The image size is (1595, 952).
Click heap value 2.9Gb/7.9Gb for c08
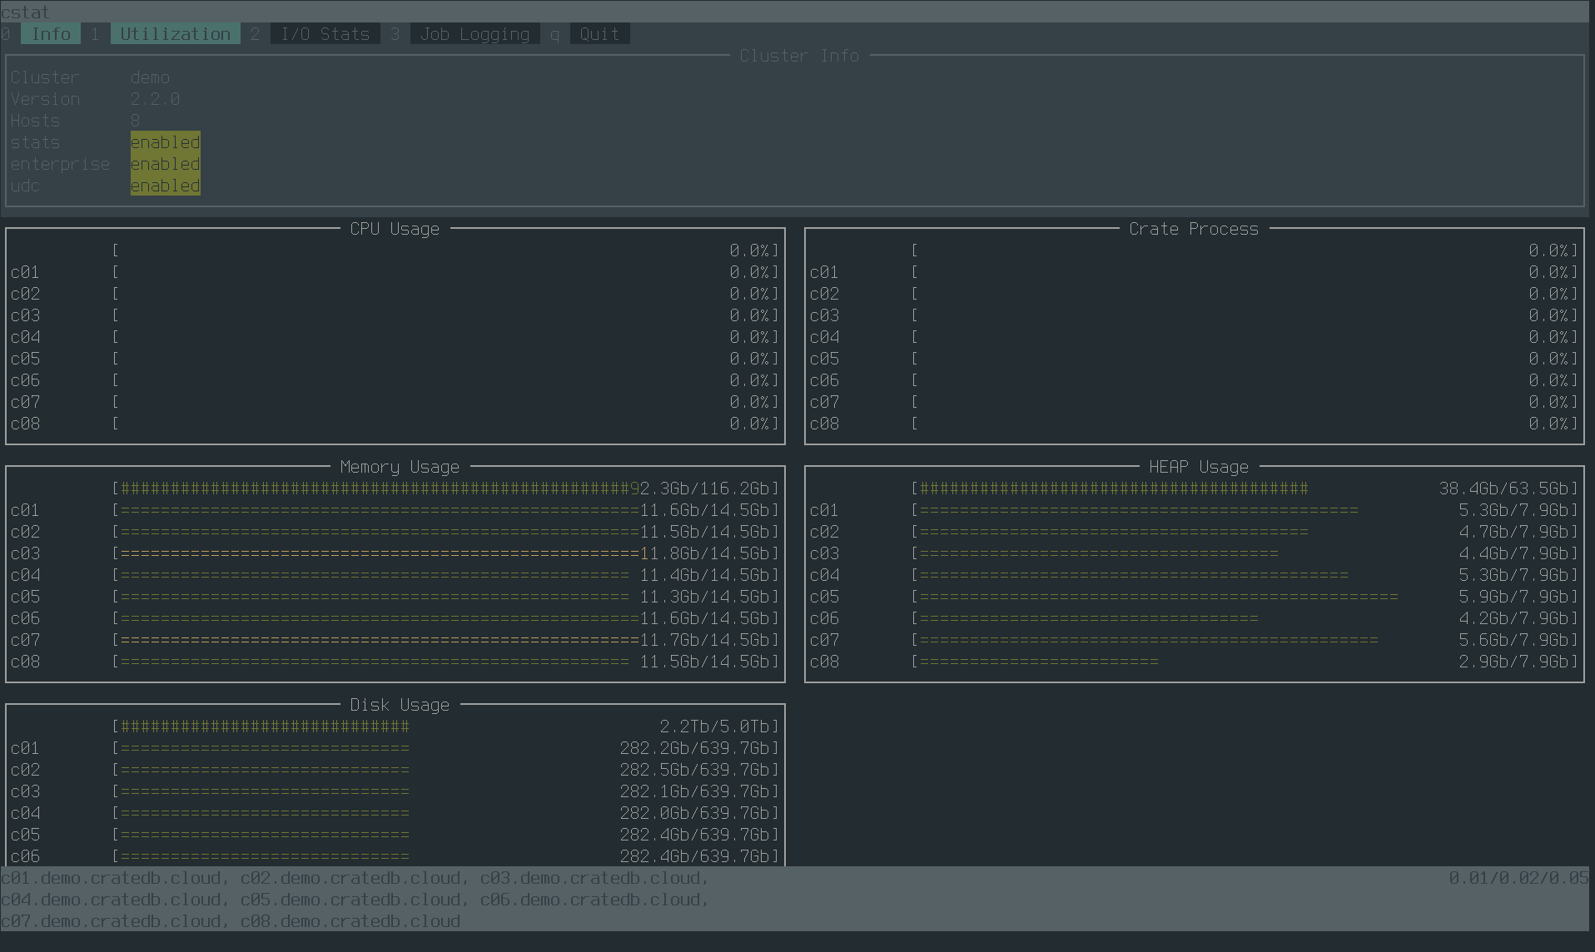tap(1514, 662)
